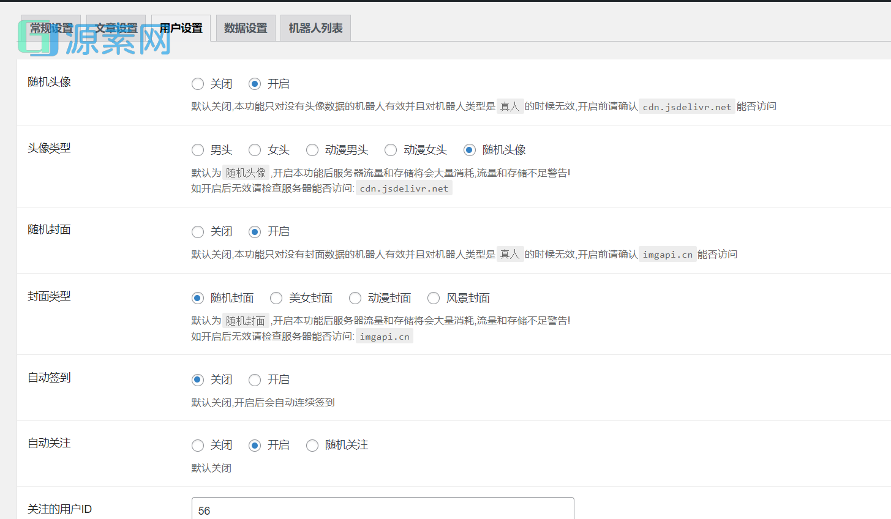Image resolution: width=891 pixels, height=519 pixels.
Task: Disable 随机头像 by selecting 关闭
Action: [198, 84]
